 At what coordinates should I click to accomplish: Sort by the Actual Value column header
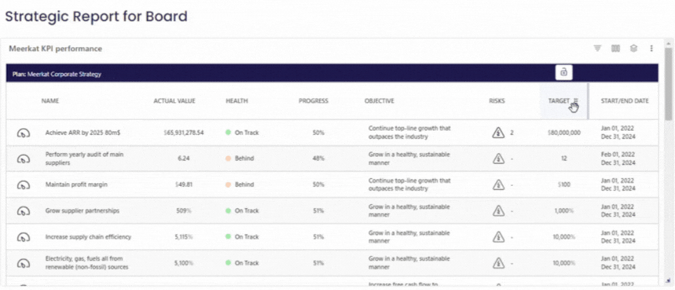tap(174, 101)
